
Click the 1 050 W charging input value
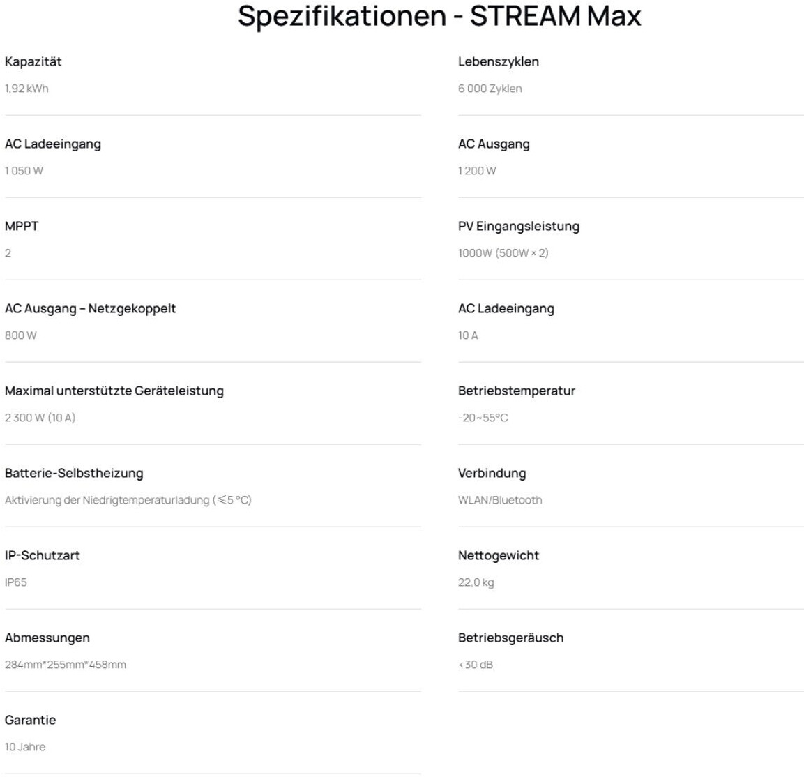click(24, 171)
